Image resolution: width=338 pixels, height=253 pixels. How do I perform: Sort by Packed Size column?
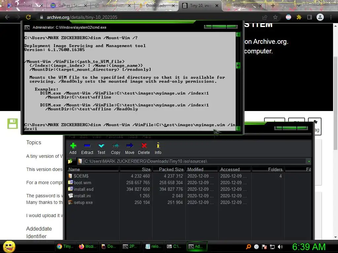[169, 170]
